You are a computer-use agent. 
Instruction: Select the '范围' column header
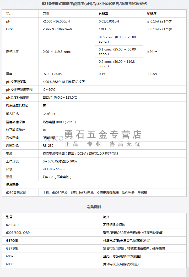point(46,14)
